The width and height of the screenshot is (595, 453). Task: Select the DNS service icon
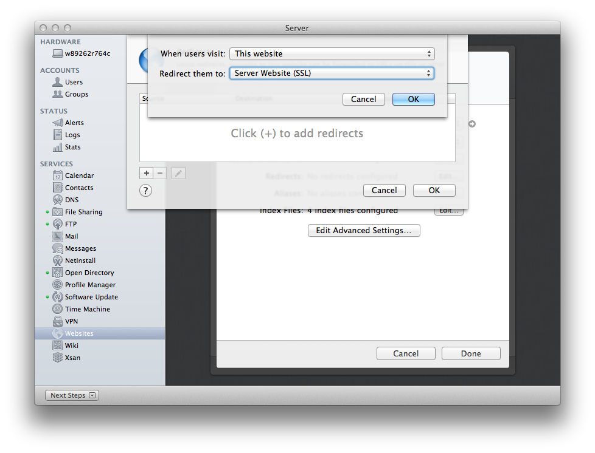pyautogui.click(x=58, y=200)
